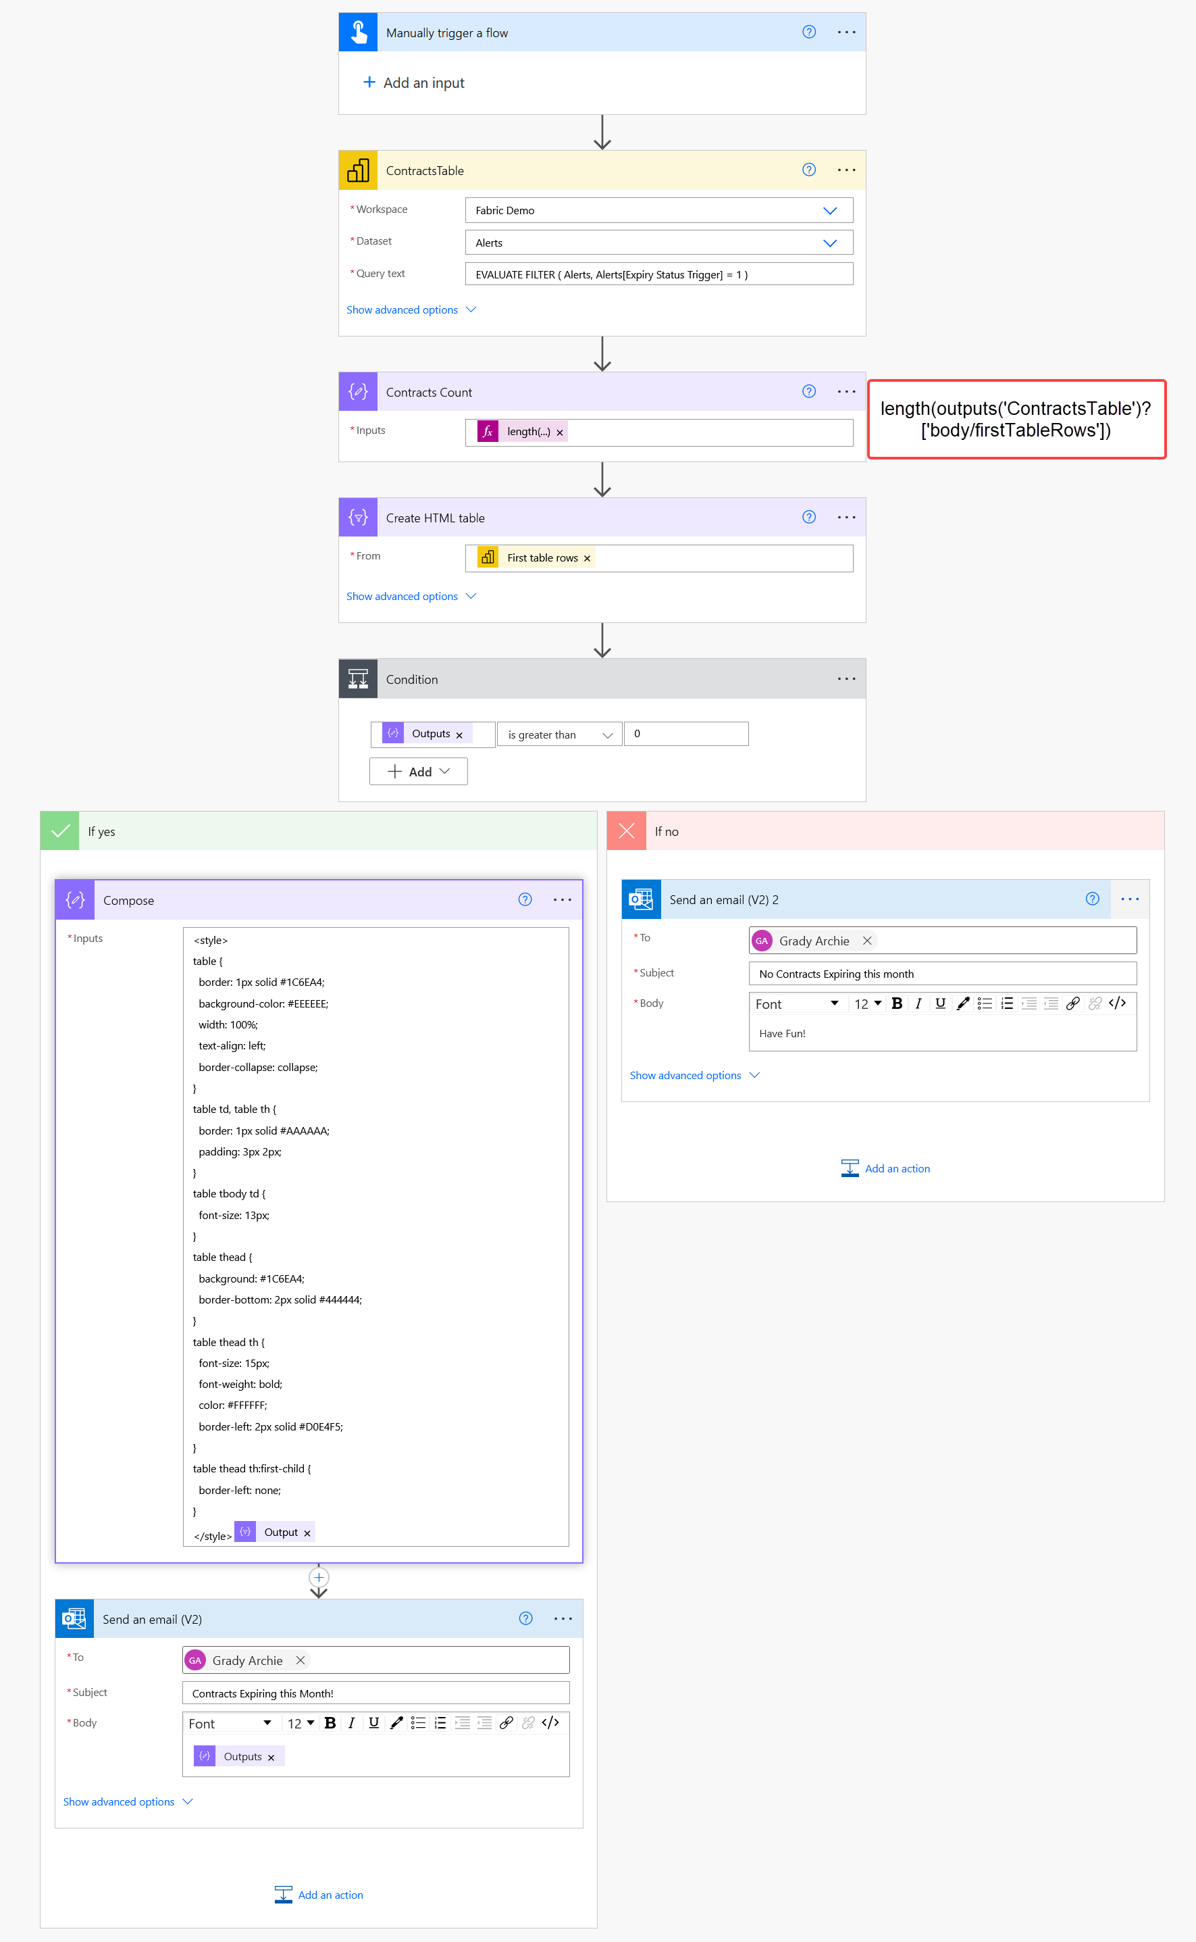This screenshot has height=1942, width=1196.
Task: Open the 'is greater than' operator dropdown
Action: point(559,735)
